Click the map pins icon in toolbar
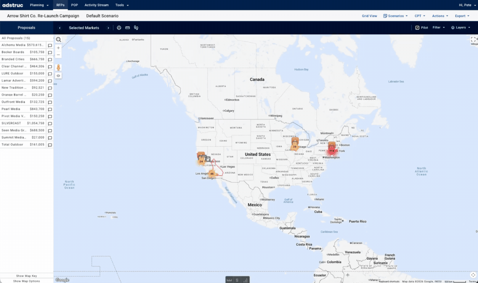 pos(136,28)
